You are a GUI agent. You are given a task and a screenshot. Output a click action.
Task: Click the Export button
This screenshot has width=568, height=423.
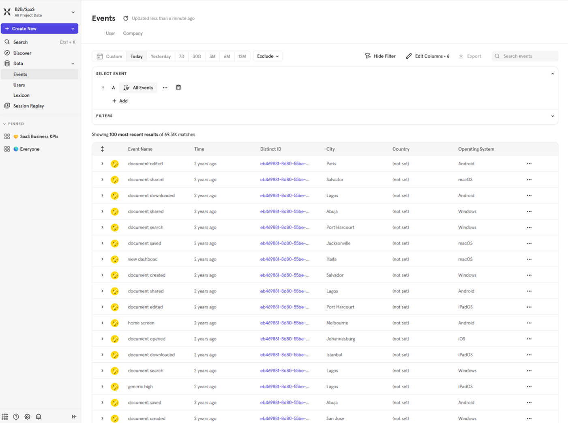coord(470,56)
